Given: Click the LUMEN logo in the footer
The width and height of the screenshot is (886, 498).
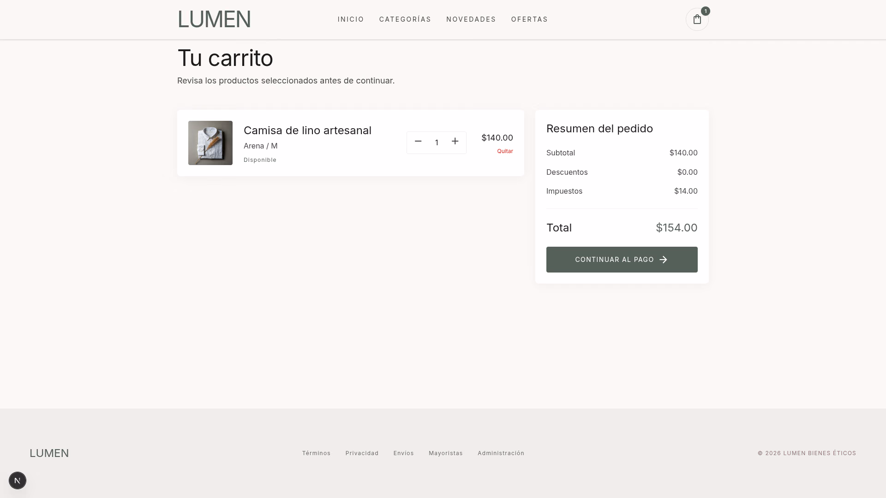Looking at the screenshot, I should click(x=49, y=453).
